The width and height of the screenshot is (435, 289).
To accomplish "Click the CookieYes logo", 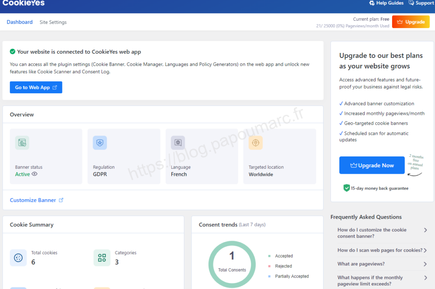I will pyautogui.click(x=23, y=3).
